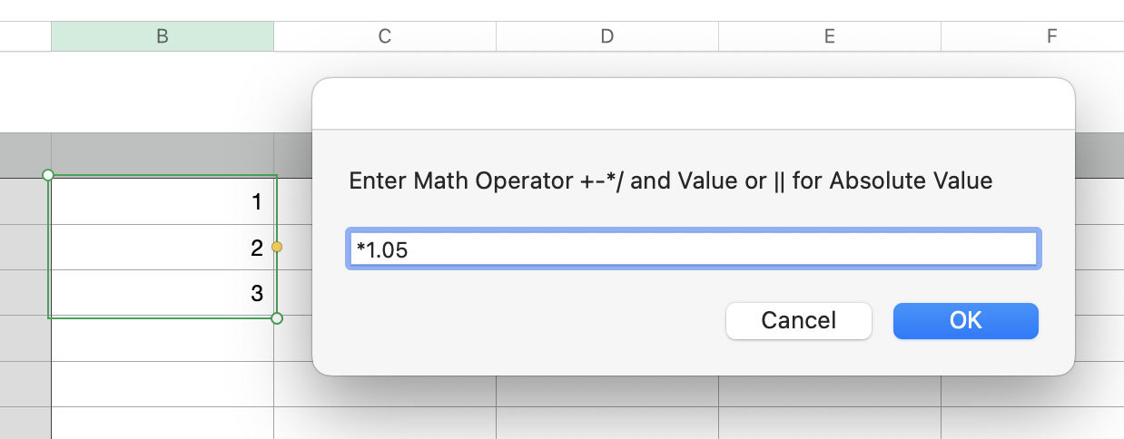Select column C header

coord(385,36)
